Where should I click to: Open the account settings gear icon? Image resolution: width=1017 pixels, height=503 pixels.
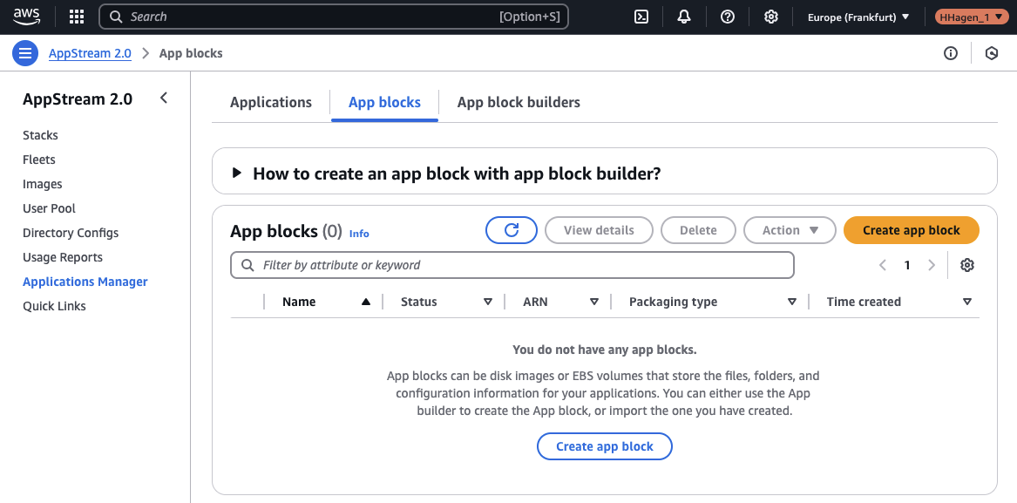(x=771, y=16)
